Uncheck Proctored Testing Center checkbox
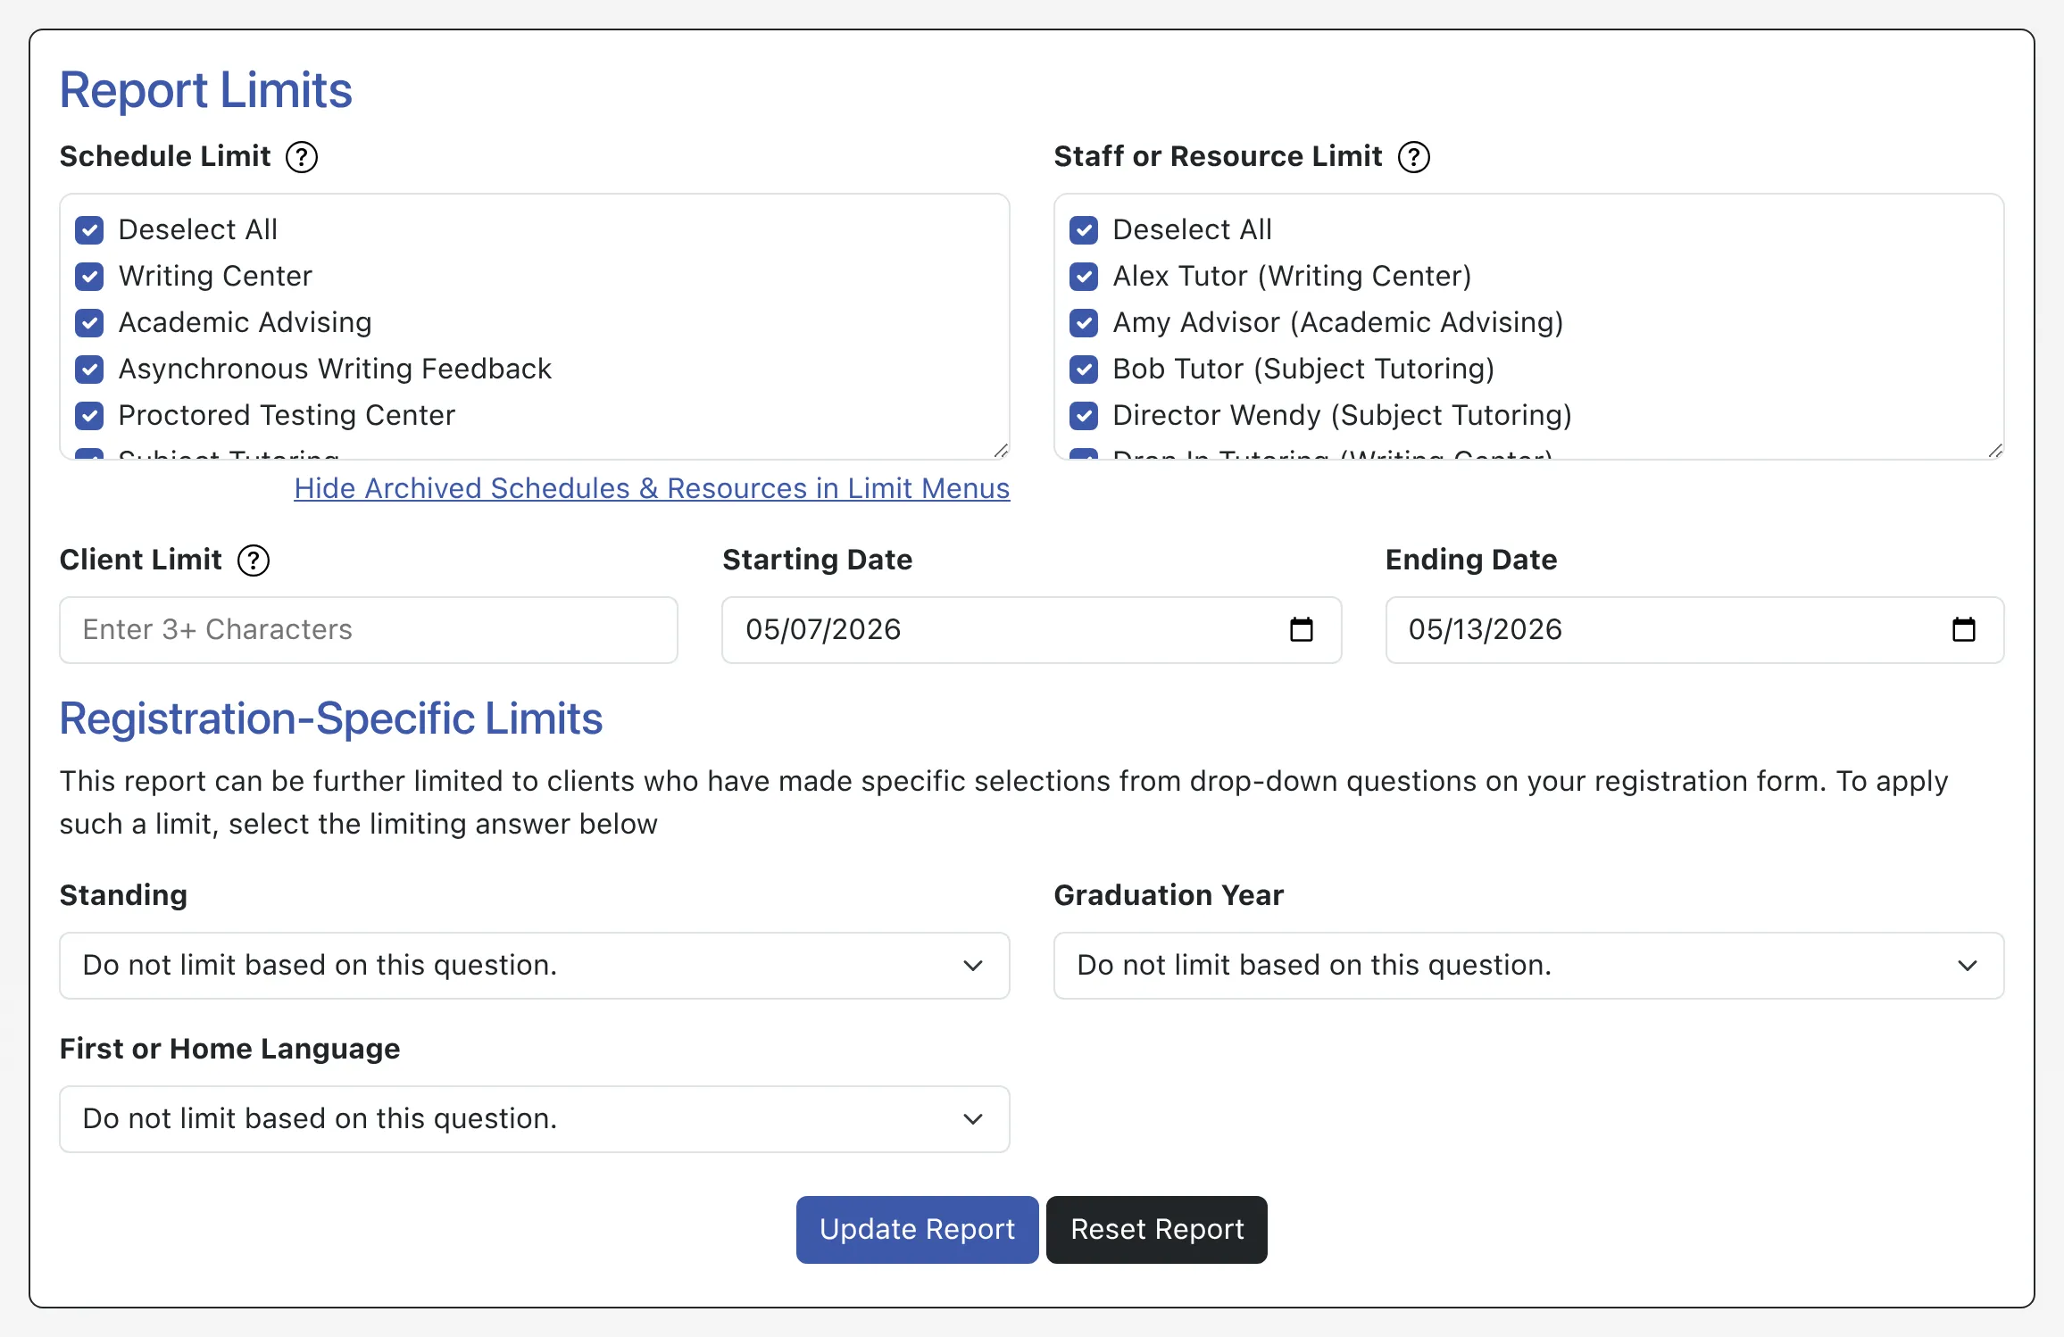The height and width of the screenshot is (1337, 2064). (89, 416)
